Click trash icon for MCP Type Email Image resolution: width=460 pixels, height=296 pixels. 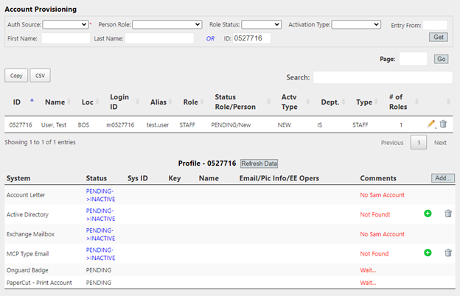pos(447,253)
